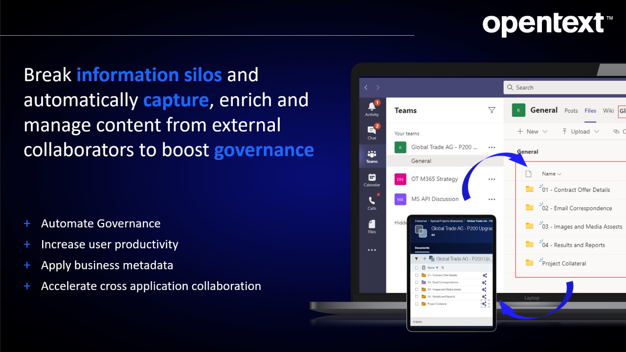
Task: Click share icon for 04 - Results and Reports on tablet
Action: point(485,297)
